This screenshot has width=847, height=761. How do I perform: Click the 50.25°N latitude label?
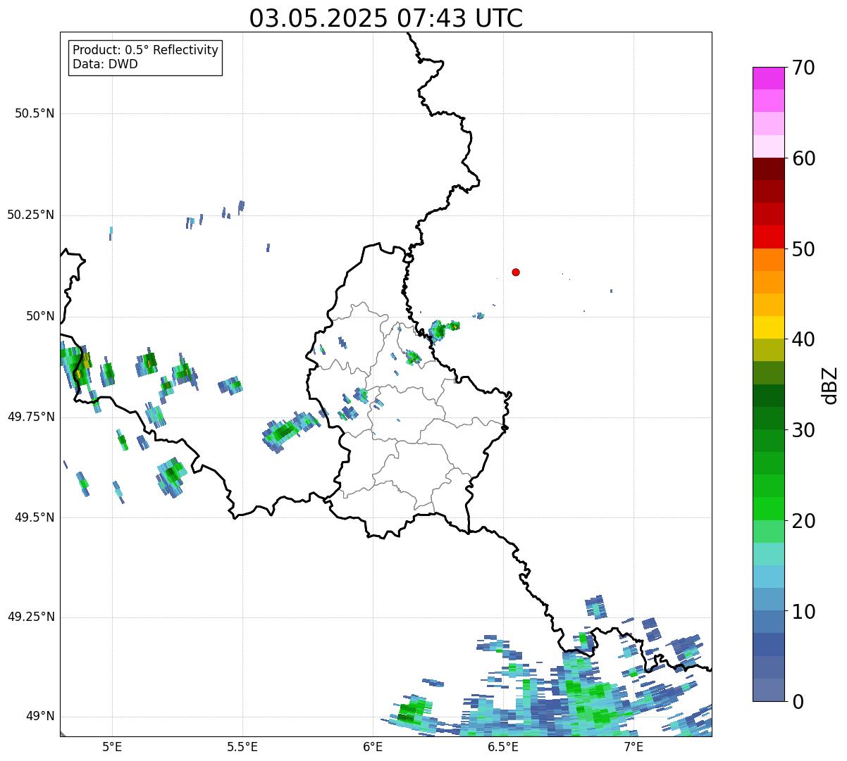(31, 215)
